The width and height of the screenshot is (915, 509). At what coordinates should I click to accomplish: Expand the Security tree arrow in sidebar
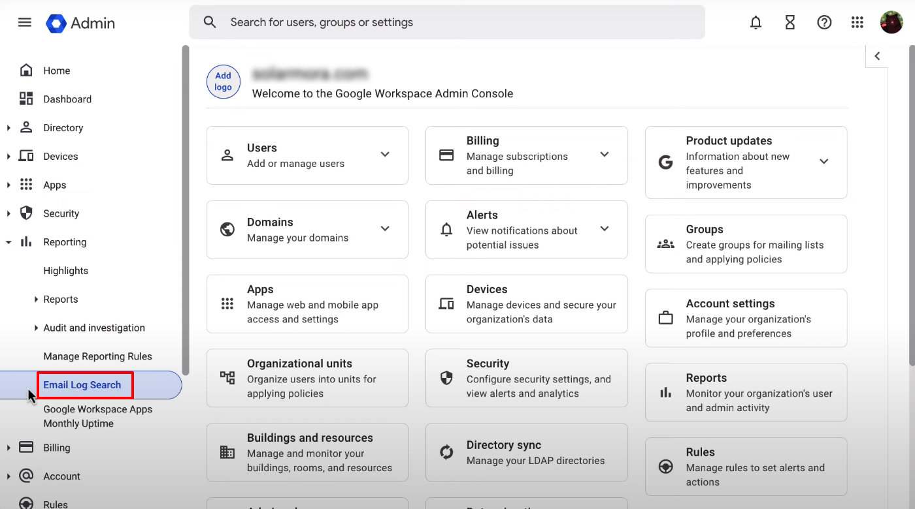click(x=8, y=213)
